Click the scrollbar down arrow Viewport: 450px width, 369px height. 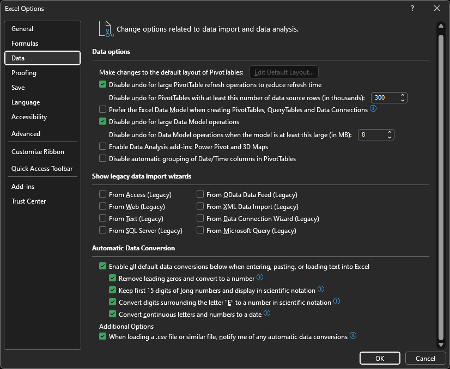click(441, 345)
